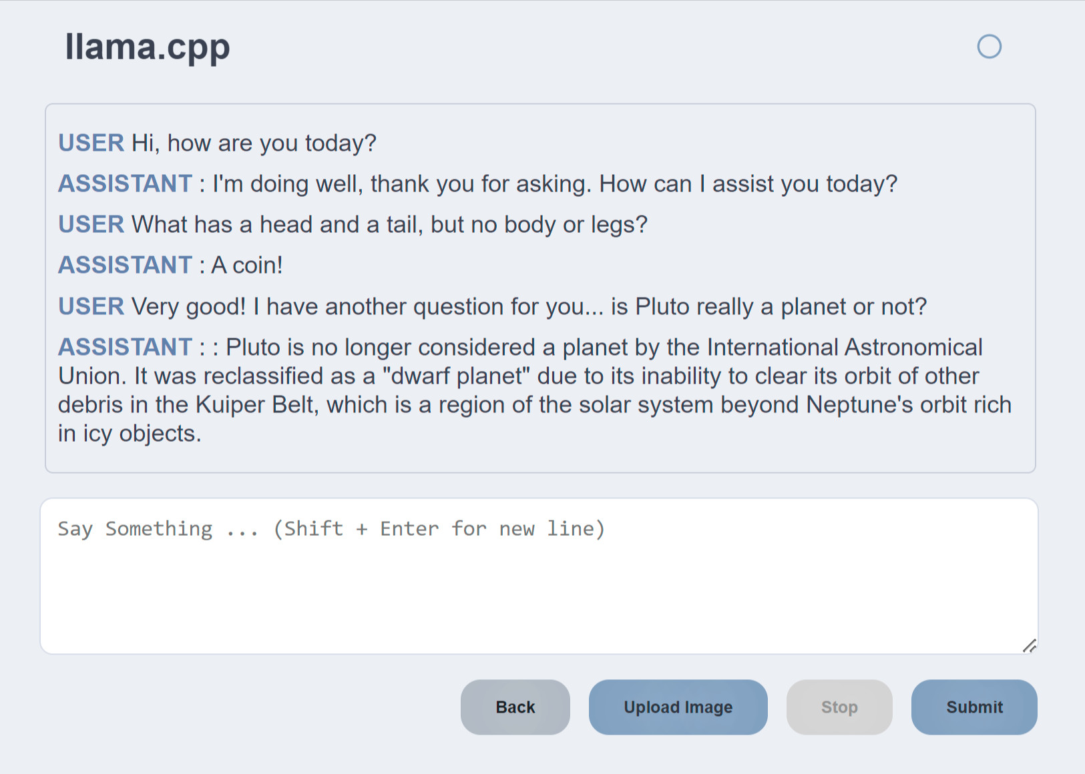This screenshot has height=774, width=1085.
Task: Click the first USER label in chat
Action: coord(91,143)
